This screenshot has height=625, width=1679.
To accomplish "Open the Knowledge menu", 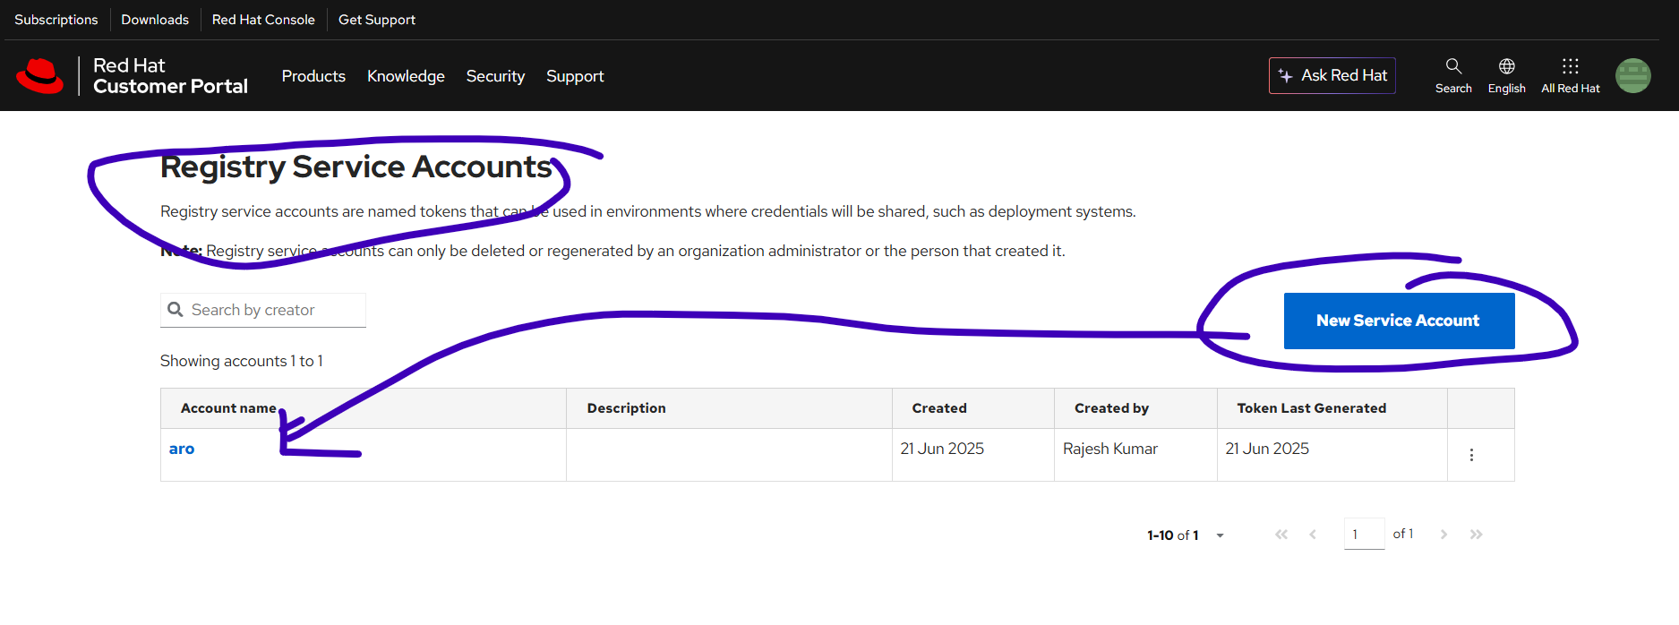I will point(406,76).
